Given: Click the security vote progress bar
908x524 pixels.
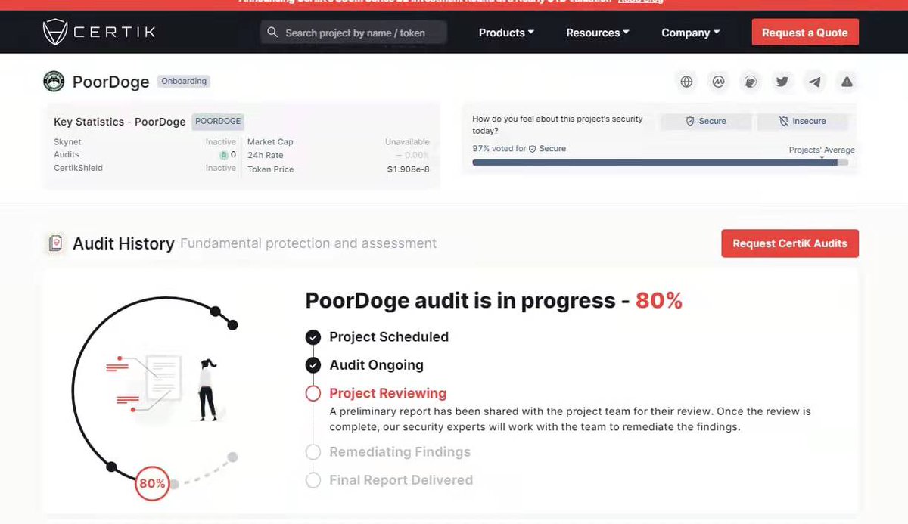Looking at the screenshot, I should click(660, 162).
